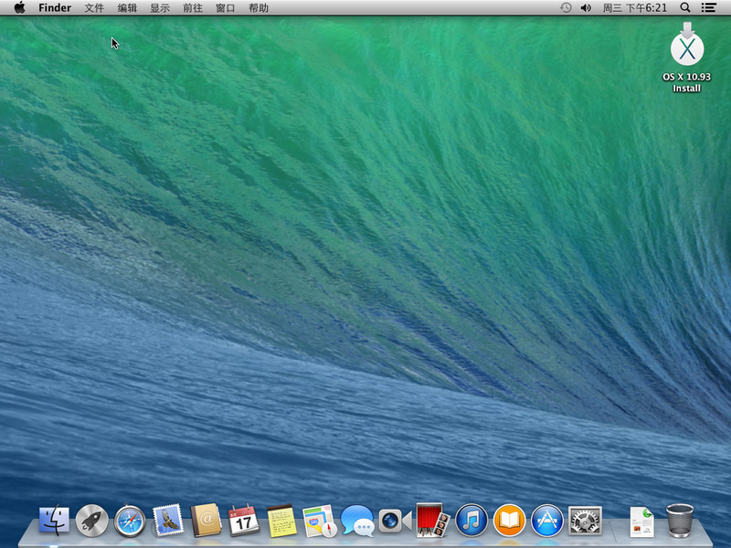Open Safari browser from the Dock
The image size is (731, 548).
tap(129, 522)
